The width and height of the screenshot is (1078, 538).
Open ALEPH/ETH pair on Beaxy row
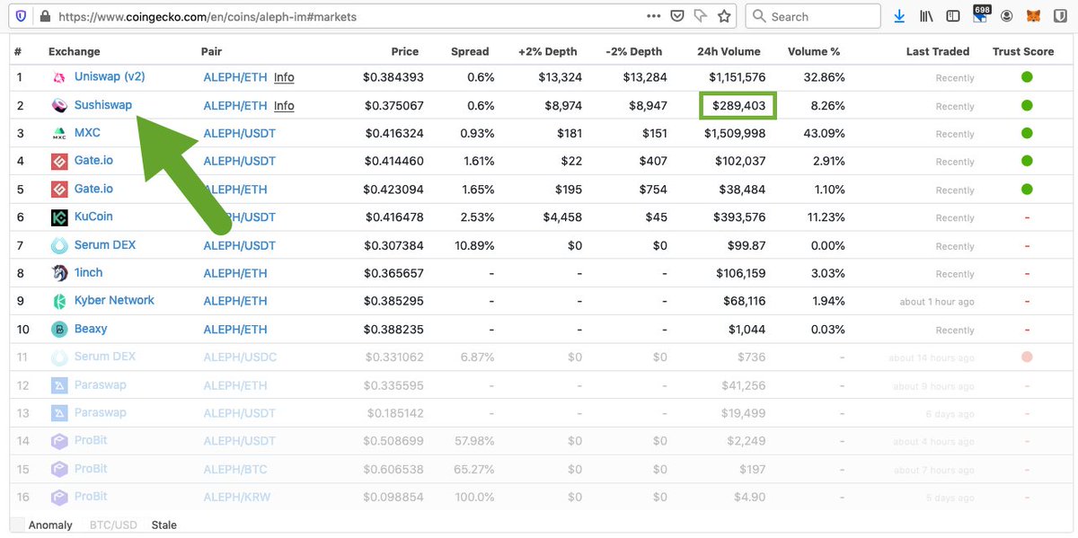235,329
